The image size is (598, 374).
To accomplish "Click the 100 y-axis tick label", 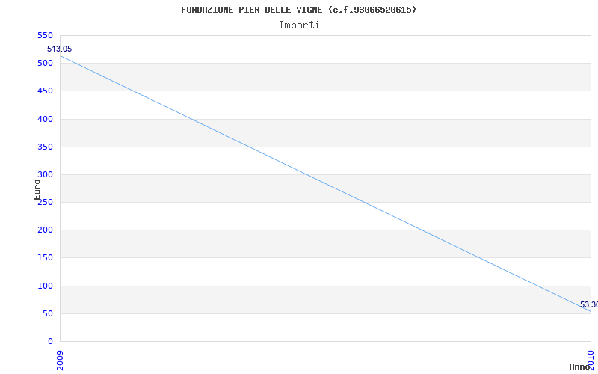I will coord(45,286).
